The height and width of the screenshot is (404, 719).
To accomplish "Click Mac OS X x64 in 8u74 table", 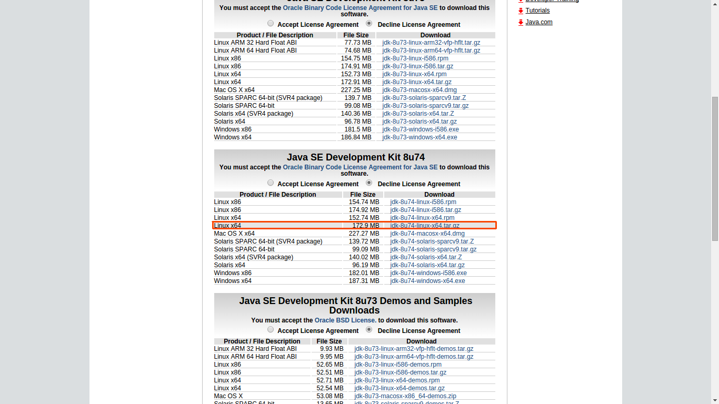I will [x=234, y=234].
